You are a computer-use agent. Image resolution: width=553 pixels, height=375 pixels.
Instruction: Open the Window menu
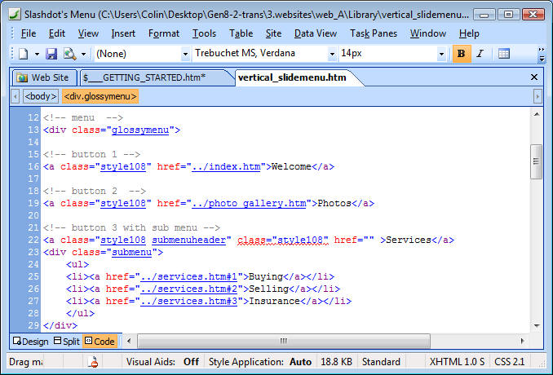click(x=427, y=33)
